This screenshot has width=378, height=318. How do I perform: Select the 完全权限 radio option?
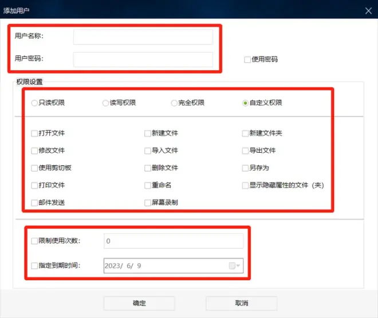click(174, 103)
